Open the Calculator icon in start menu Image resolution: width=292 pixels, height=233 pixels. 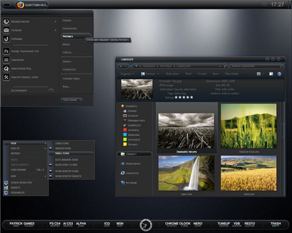tap(6, 60)
